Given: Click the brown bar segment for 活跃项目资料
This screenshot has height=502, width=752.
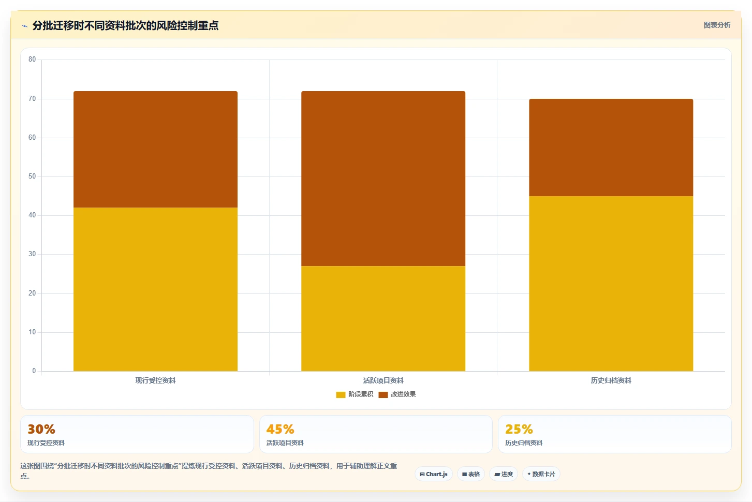Looking at the screenshot, I should click(383, 179).
